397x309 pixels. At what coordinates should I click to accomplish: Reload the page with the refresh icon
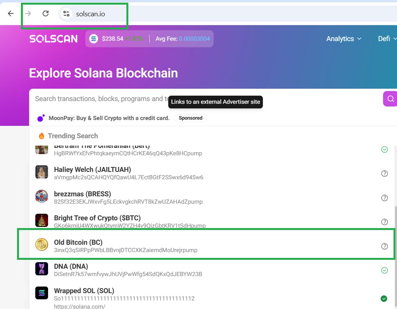pos(46,14)
